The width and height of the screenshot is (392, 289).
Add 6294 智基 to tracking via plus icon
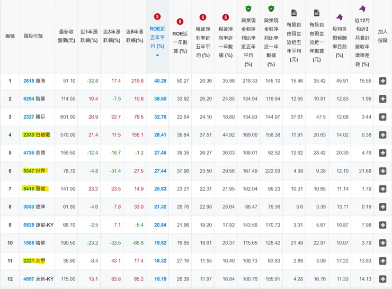[382, 99]
